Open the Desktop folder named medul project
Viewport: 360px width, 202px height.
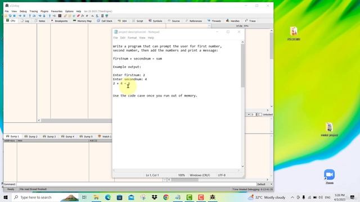coord(329,130)
